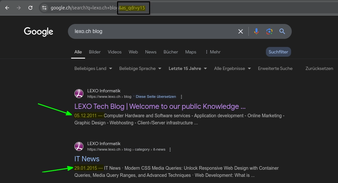
Task: Switch to the Alle tab
Action: pyautogui.click(x=78, y=52)
